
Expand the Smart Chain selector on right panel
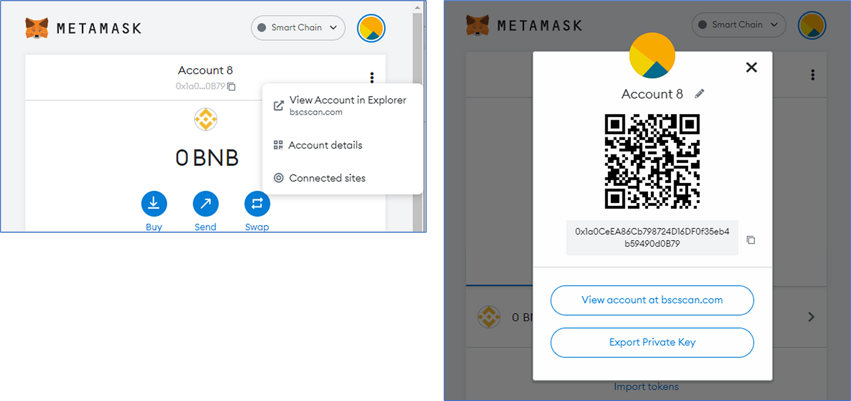pos(739,25)
